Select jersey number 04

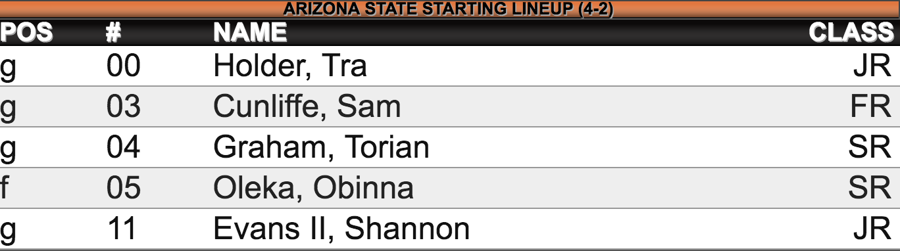(124, 148)
